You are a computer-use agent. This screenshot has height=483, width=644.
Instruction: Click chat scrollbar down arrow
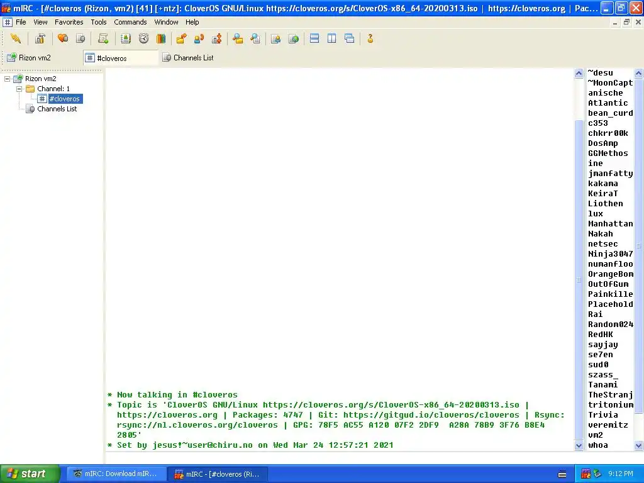[579, 445]
